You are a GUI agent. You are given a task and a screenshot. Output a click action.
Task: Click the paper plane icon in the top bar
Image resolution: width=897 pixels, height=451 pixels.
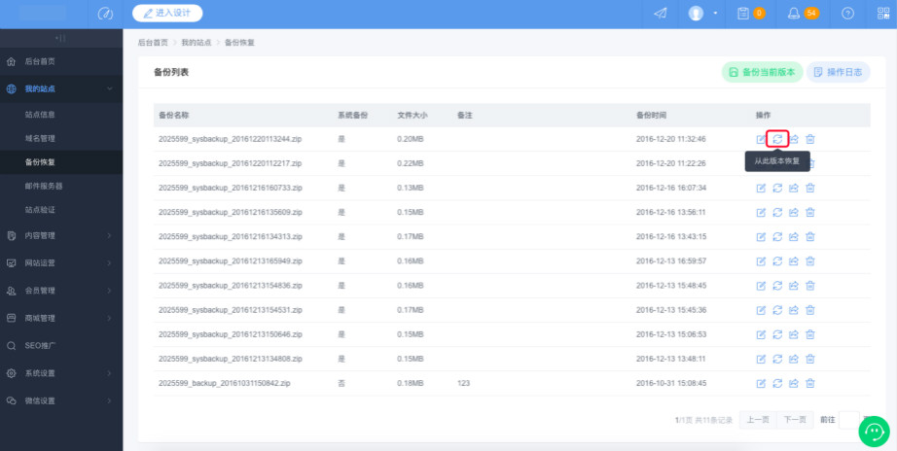[x=661, y=14]
